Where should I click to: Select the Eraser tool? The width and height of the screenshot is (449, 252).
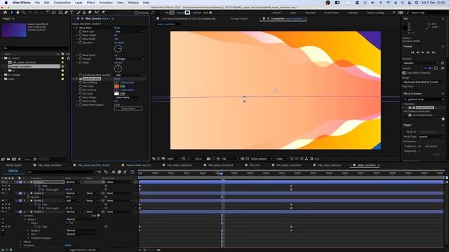tap(90, 13)
